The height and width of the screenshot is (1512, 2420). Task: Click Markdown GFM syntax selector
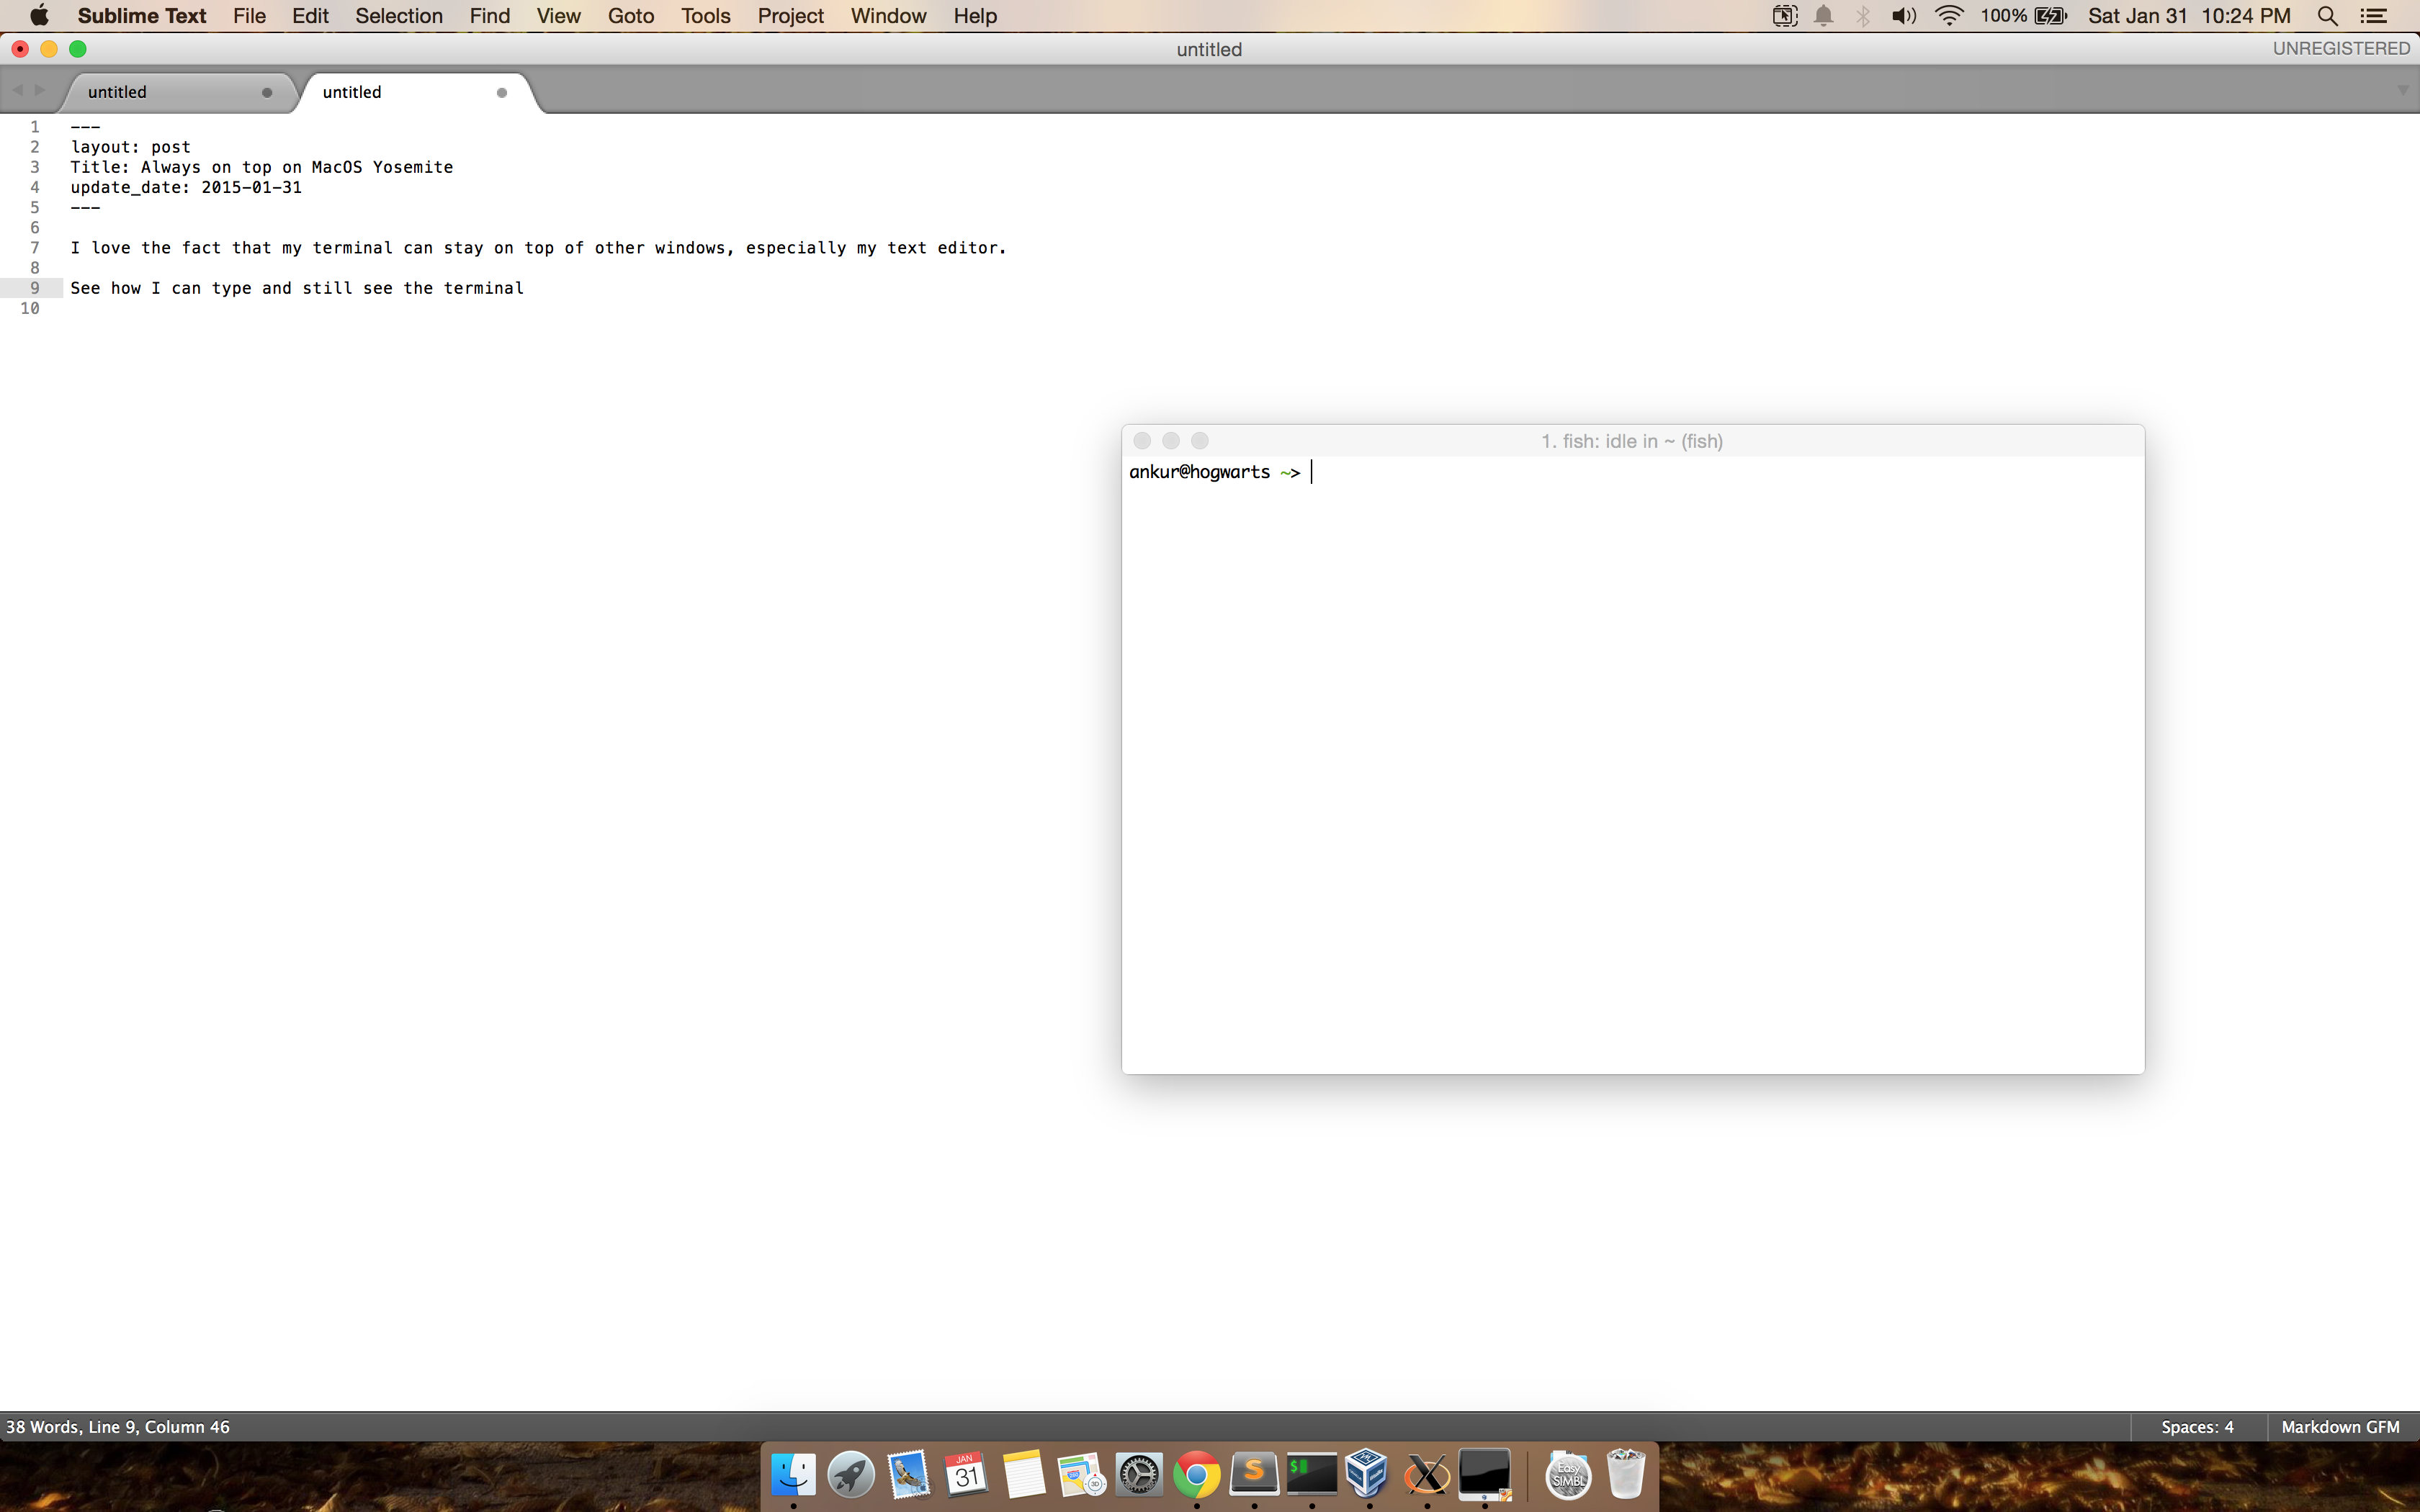pos(2340,1426)
